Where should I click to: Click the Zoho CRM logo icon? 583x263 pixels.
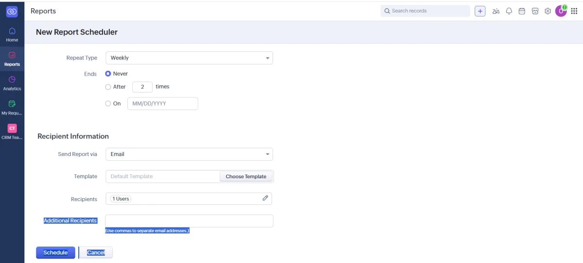click(x=12, y=12)
